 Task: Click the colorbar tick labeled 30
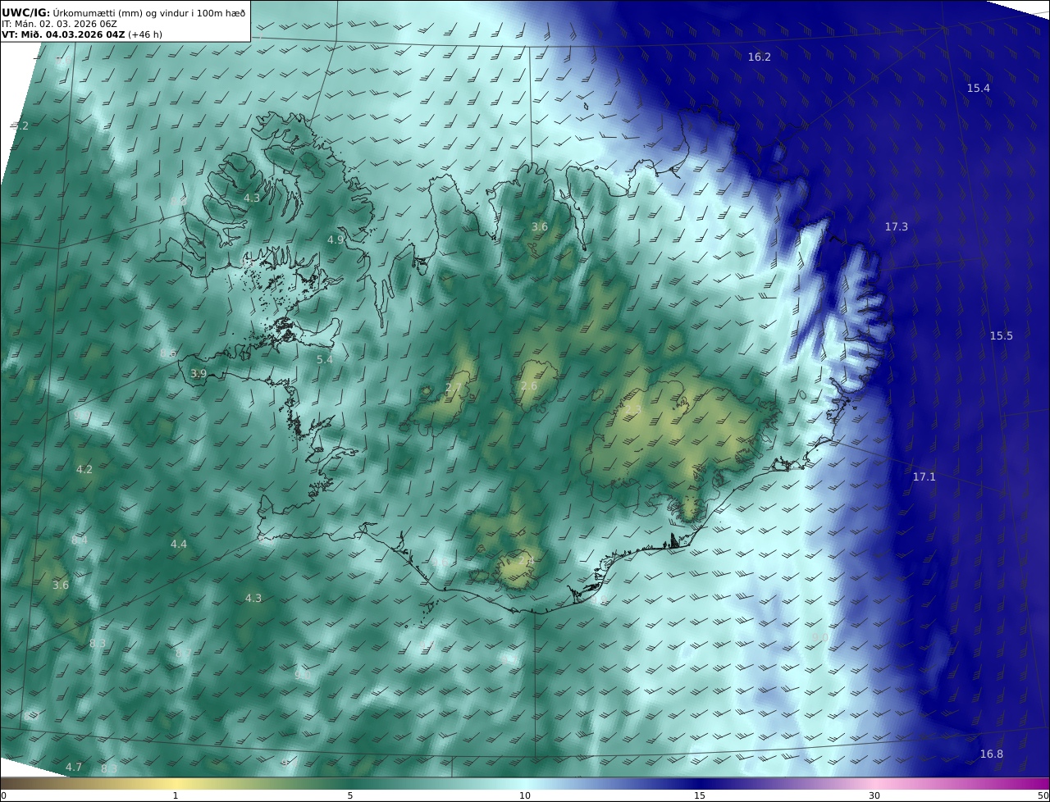(874, 795)
